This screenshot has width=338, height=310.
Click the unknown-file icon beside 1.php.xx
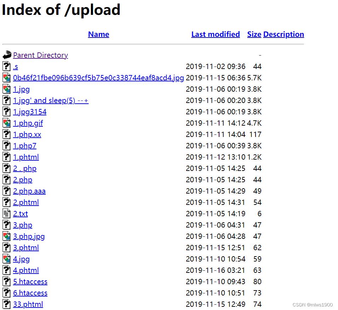[x=6, y=134]
